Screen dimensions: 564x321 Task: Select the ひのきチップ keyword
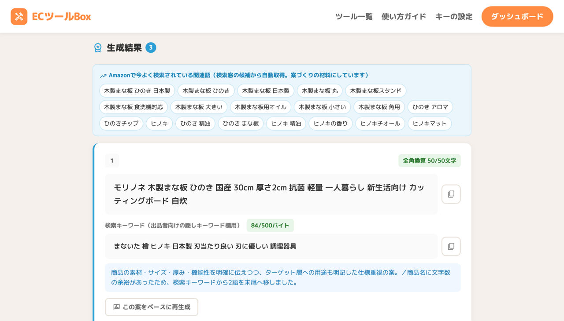coord(121,123)
